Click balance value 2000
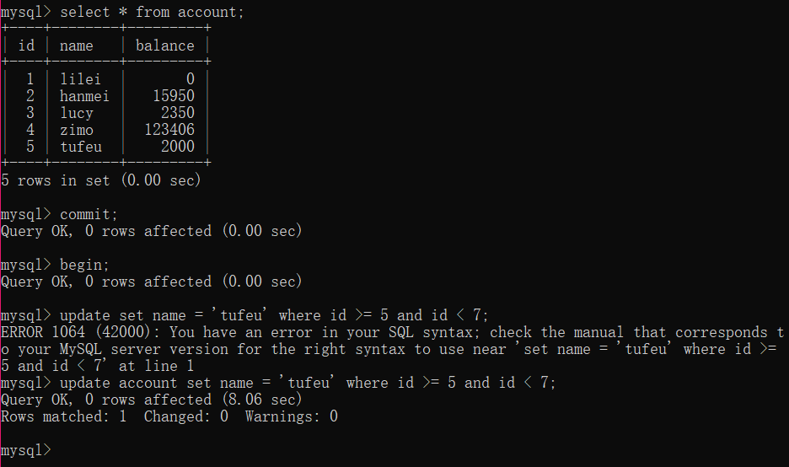This screenshot has height=467, width=789. tap(178, 147)
